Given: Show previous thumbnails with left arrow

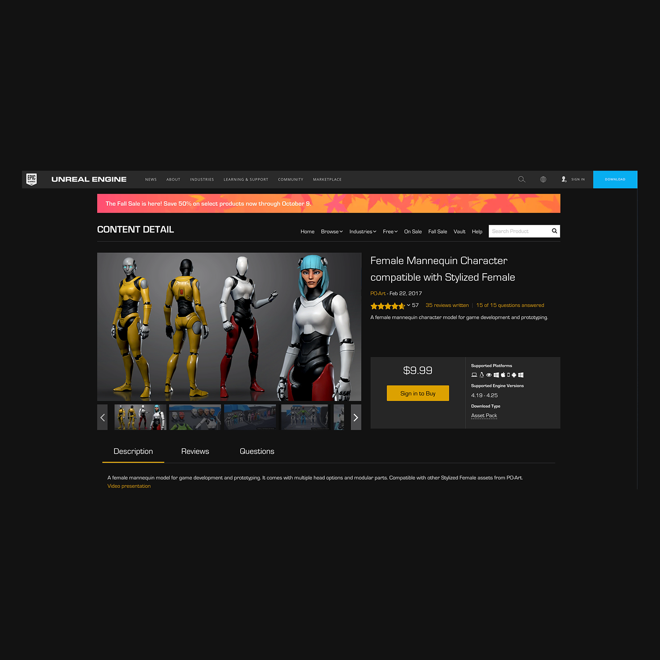Looking at the screenshot, I should click(x=103, y=417).
